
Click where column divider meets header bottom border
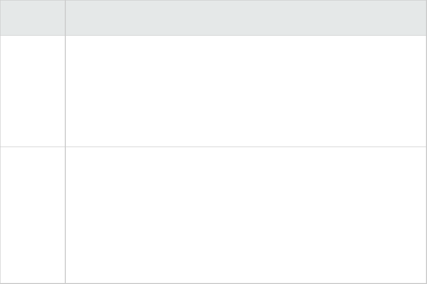(x=65, y=35)
